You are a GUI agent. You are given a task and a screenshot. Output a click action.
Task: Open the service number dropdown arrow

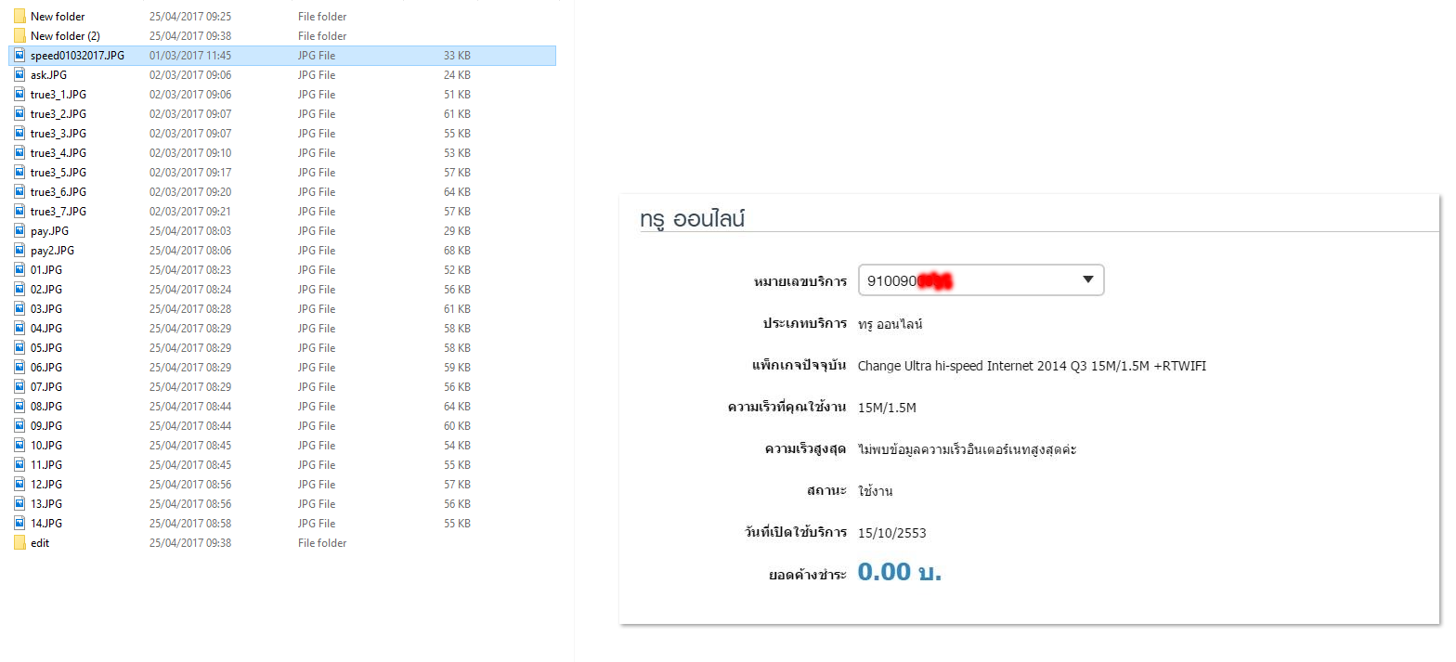point(1088,280)
